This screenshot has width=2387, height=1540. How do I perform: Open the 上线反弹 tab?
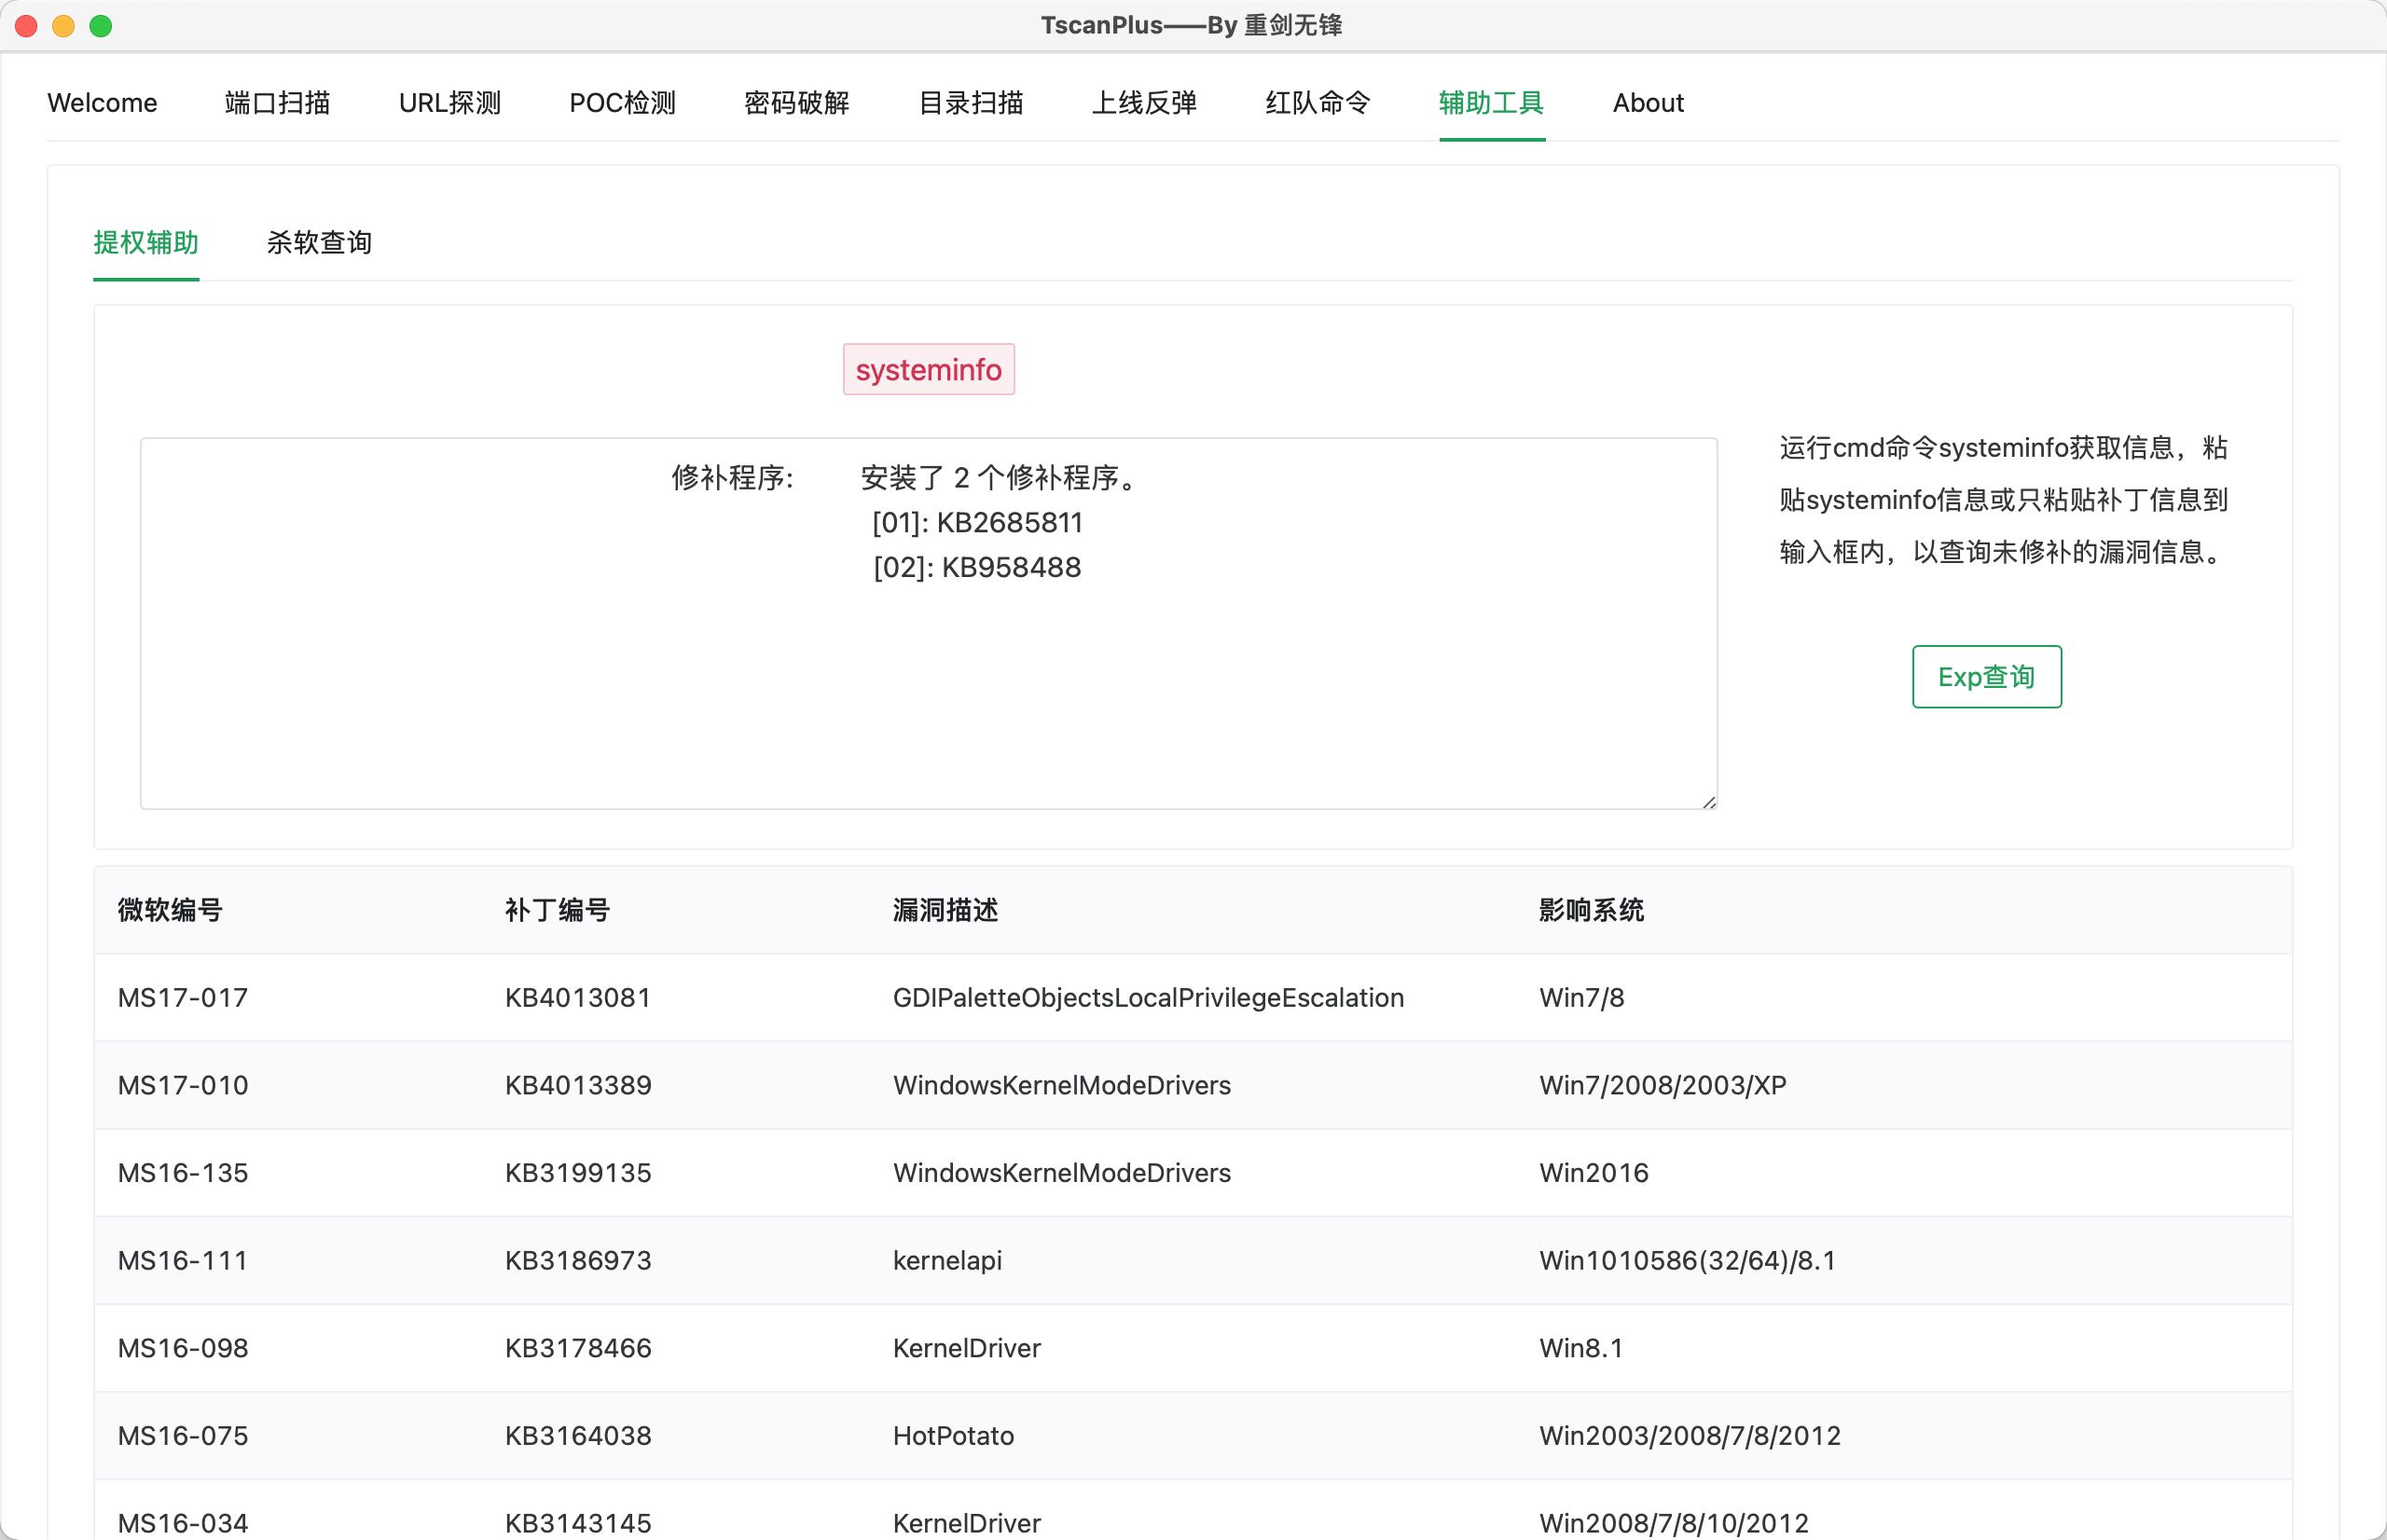point(1144,103)
